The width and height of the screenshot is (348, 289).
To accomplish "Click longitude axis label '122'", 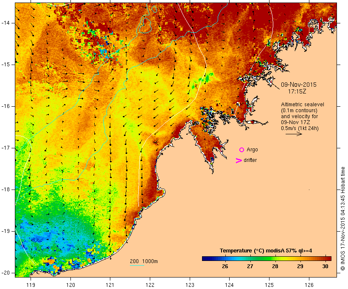I will (150, 285).
